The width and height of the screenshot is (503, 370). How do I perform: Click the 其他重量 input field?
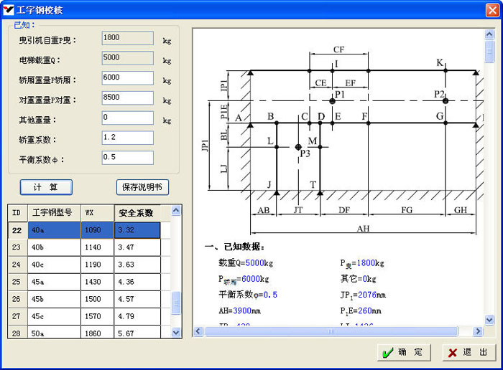click(x=127, y=118)
